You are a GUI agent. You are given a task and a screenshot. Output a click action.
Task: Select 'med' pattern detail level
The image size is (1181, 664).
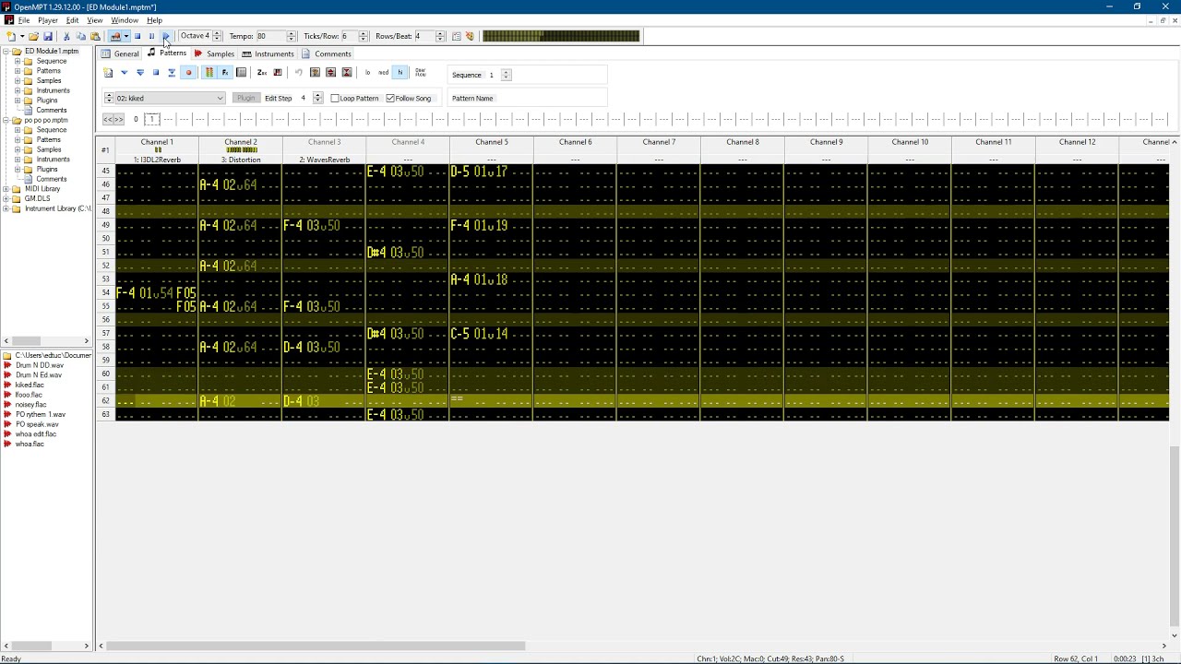click(383, 73)
